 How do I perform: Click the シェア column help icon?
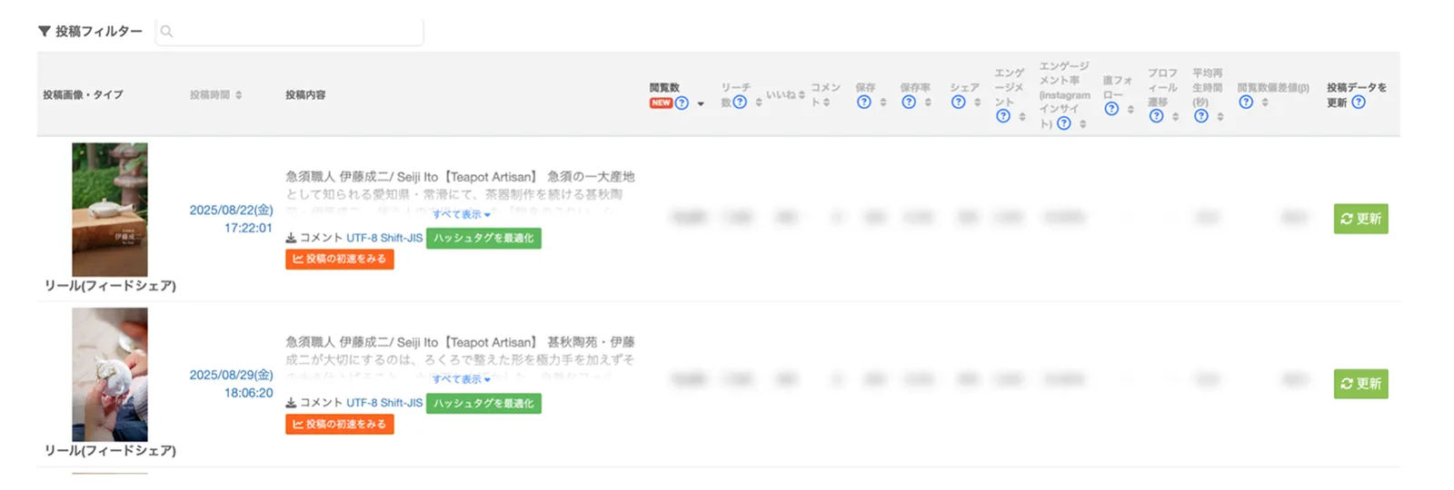click(958, 102)
